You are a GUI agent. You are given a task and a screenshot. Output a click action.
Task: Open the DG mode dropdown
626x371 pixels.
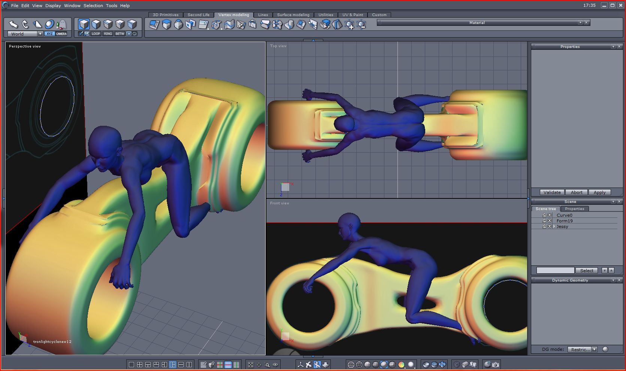pyautogui.click(x=594, y=349)
